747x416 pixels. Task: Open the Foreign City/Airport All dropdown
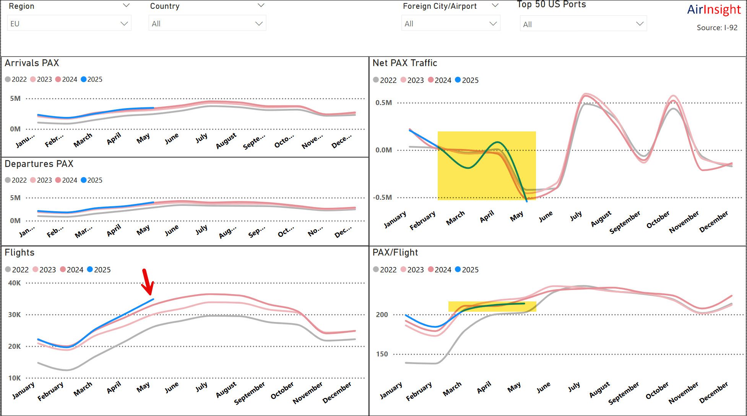(450, 24)
